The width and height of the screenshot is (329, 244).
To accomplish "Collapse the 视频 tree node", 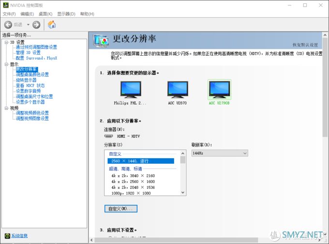I will coord(6,108).
